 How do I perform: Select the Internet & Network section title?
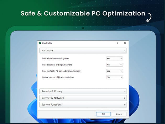point(53,98)
